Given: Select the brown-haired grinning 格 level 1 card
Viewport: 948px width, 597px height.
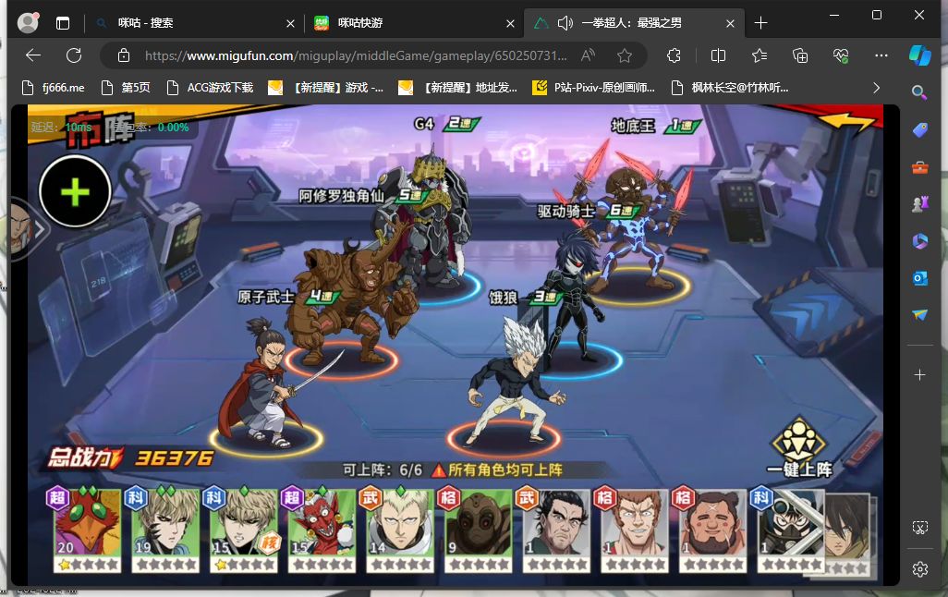Looking at the screenshot, I should pos(634,531).
